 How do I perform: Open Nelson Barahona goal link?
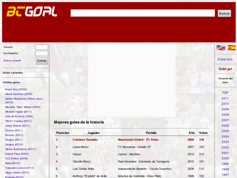(x=24, y=101)
